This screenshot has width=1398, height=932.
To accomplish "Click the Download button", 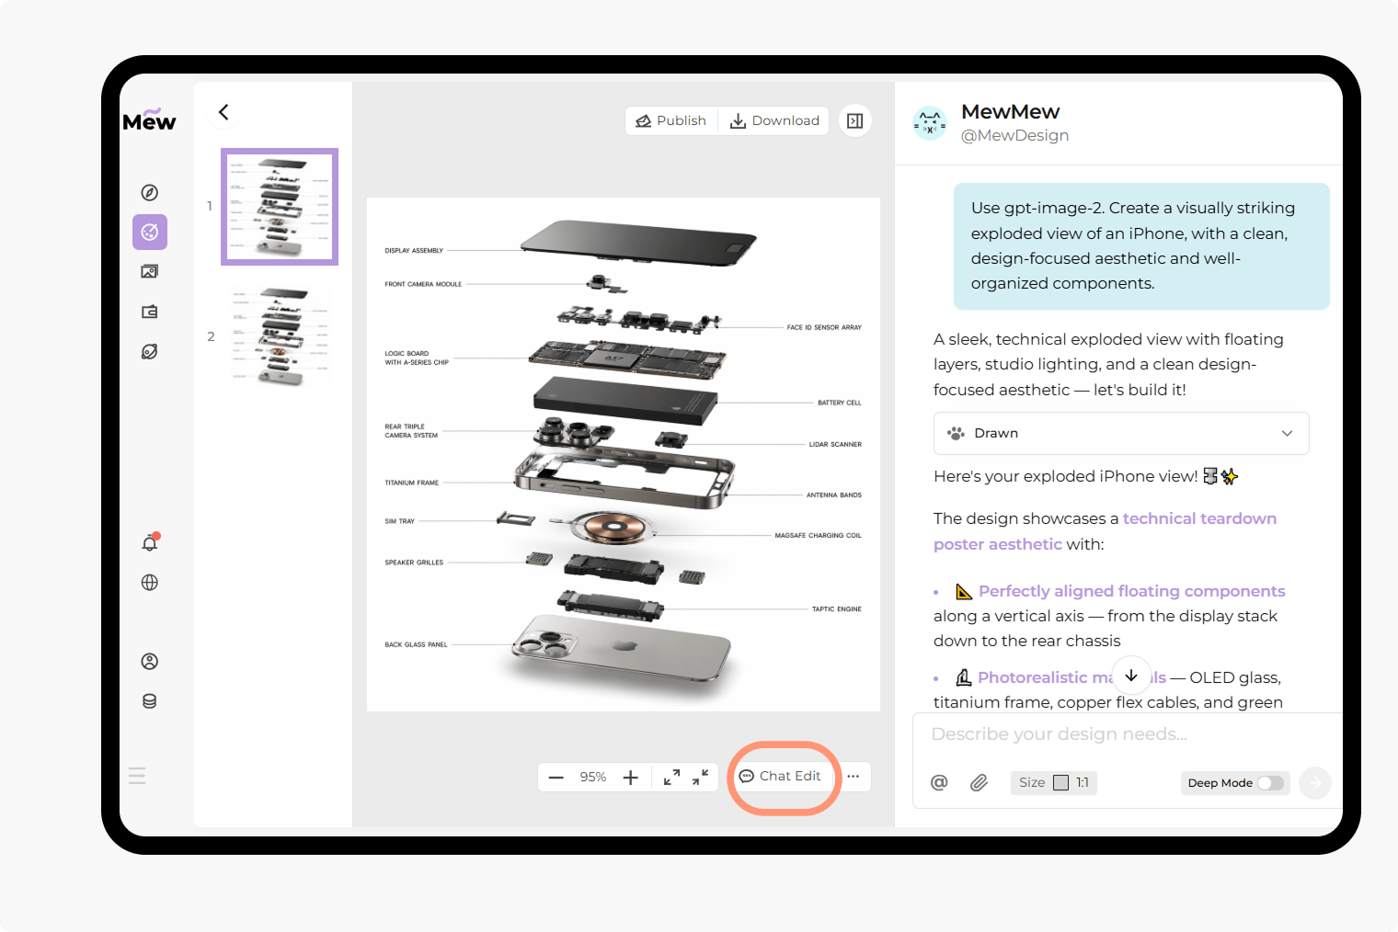I will click(x=774, y=120).
